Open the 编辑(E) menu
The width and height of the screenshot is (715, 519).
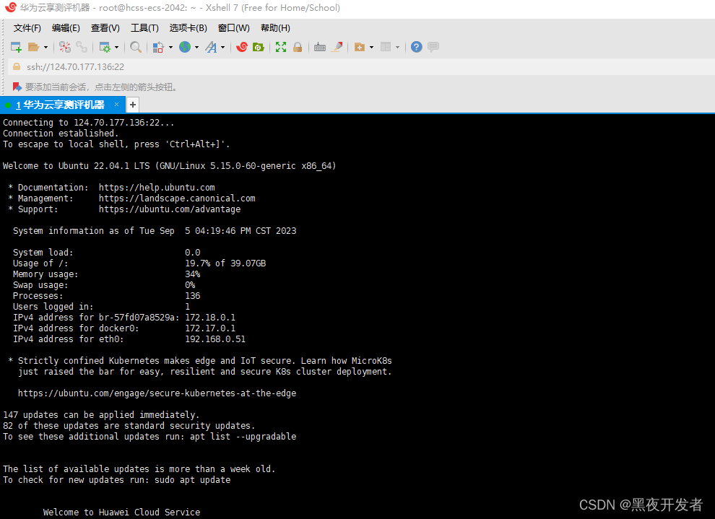[x=66, y=28]
